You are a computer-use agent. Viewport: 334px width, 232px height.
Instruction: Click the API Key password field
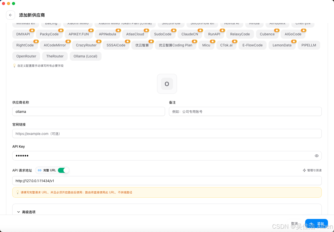click(167, 156)
